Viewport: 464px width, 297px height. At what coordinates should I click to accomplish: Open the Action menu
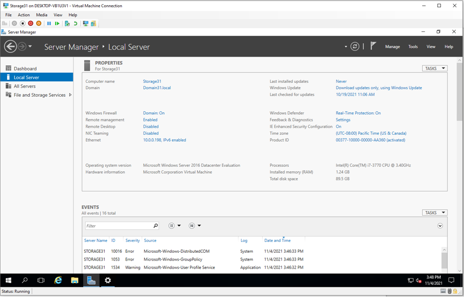coord(24,15)
